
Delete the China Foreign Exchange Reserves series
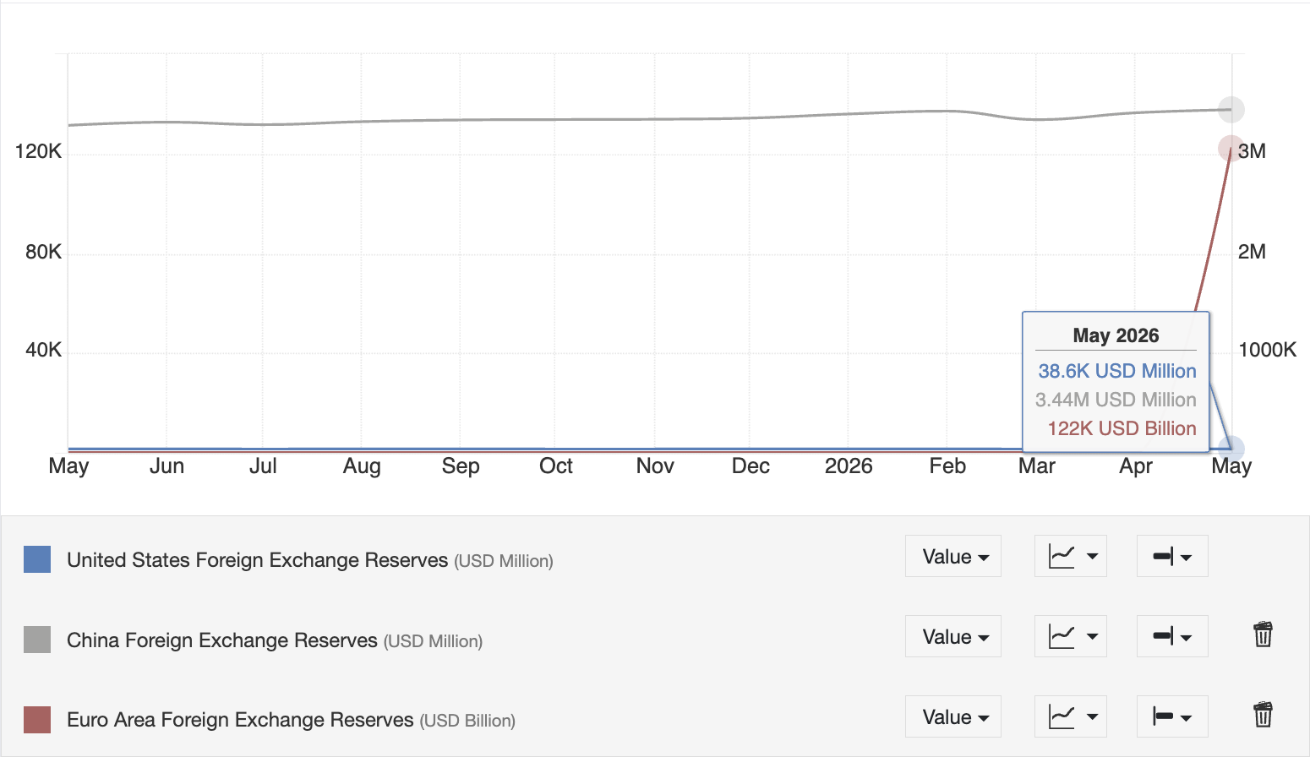(1263, 634)
